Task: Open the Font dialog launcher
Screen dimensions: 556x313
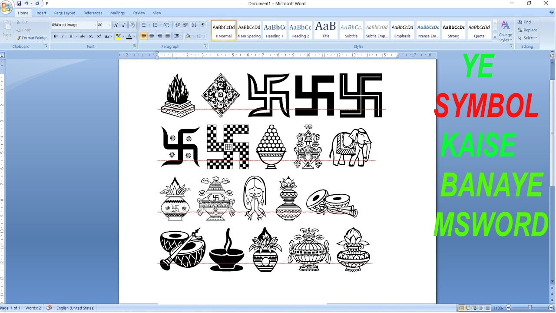Action: [x=134, y=46]
